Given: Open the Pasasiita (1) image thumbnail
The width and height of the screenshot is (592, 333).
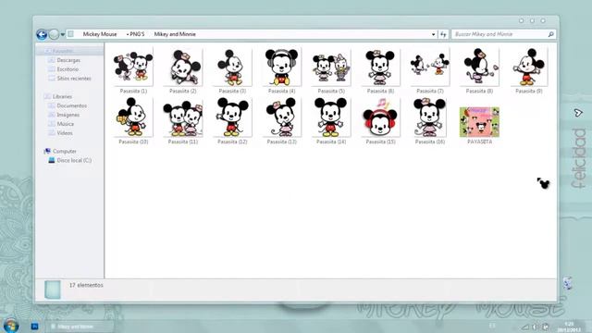Looking at the screenshot, I should (133, 67).
